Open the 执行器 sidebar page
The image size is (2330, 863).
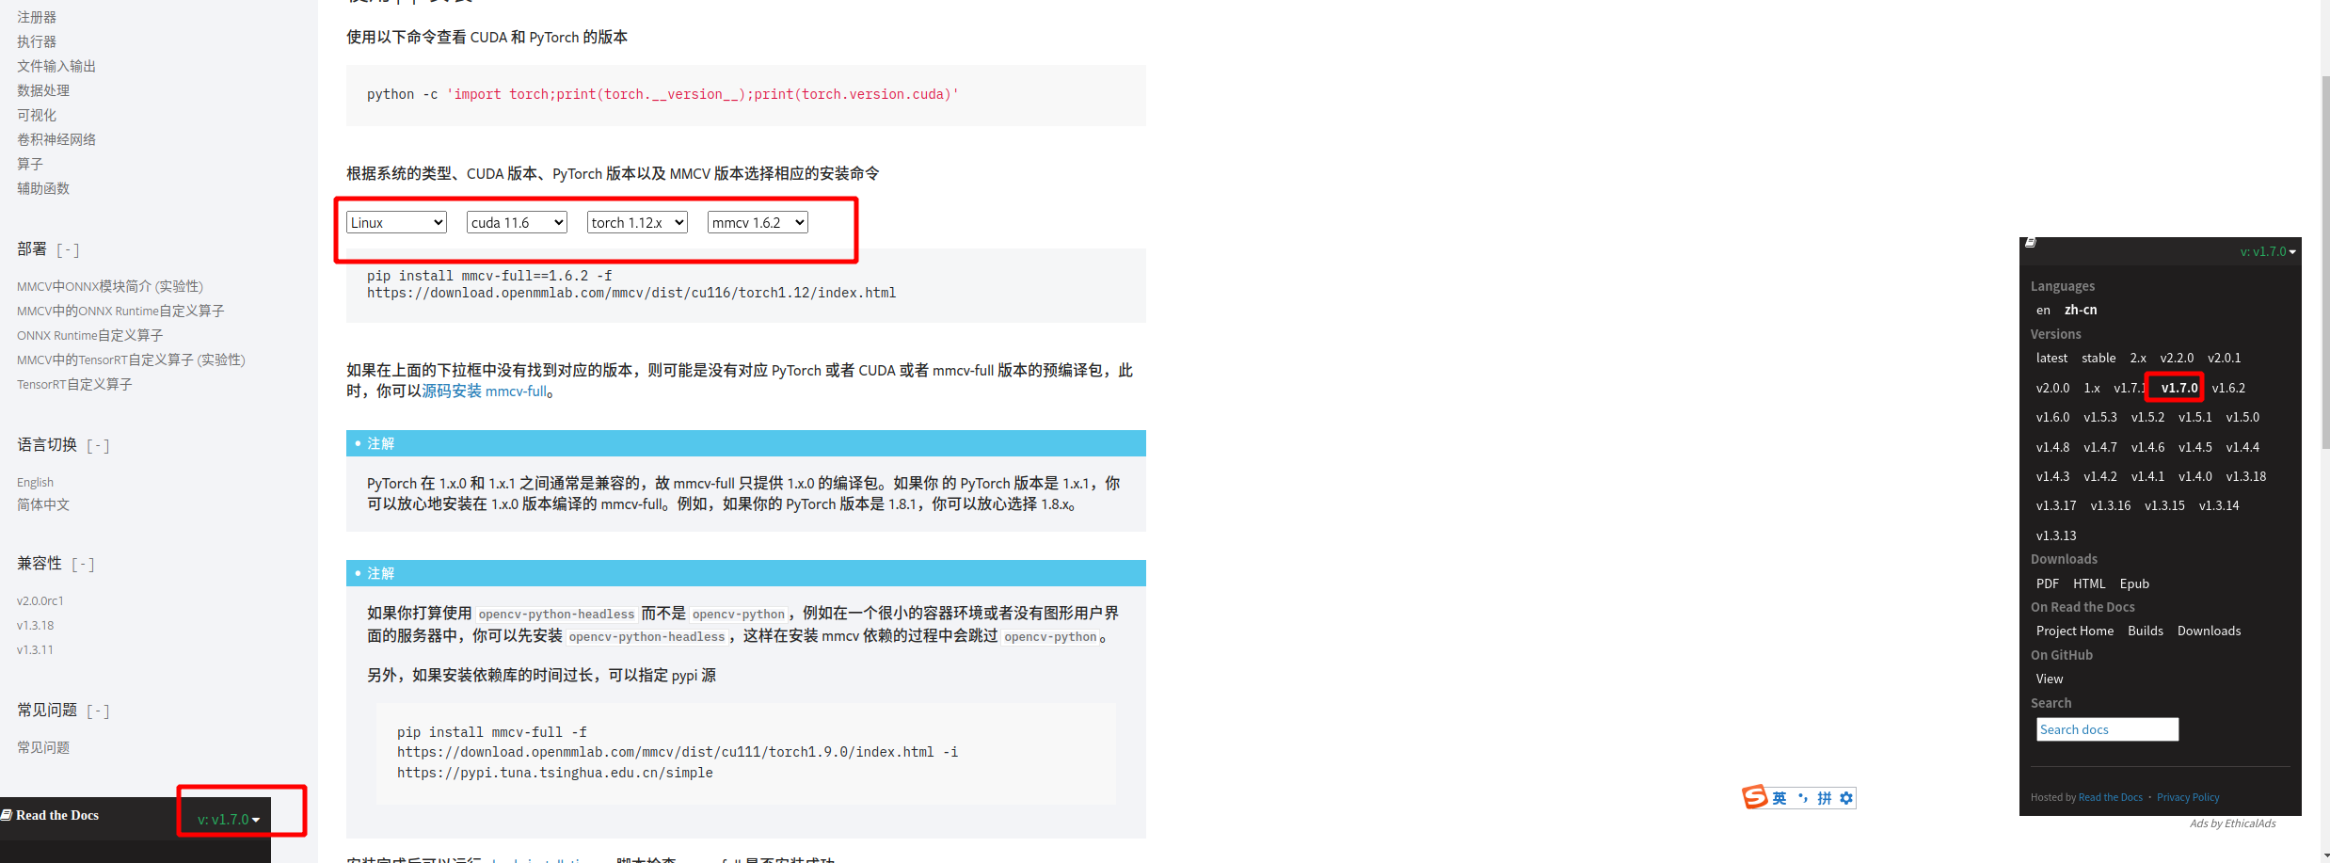click(37, 41)
